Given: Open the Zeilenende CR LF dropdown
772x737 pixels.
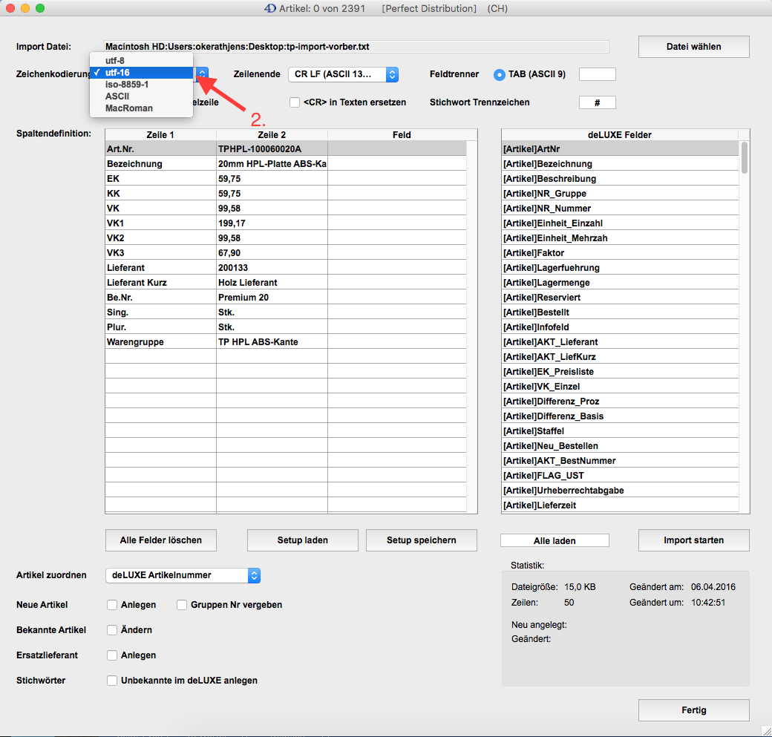Looking at the screenshot, I should (x=344, y=74).
